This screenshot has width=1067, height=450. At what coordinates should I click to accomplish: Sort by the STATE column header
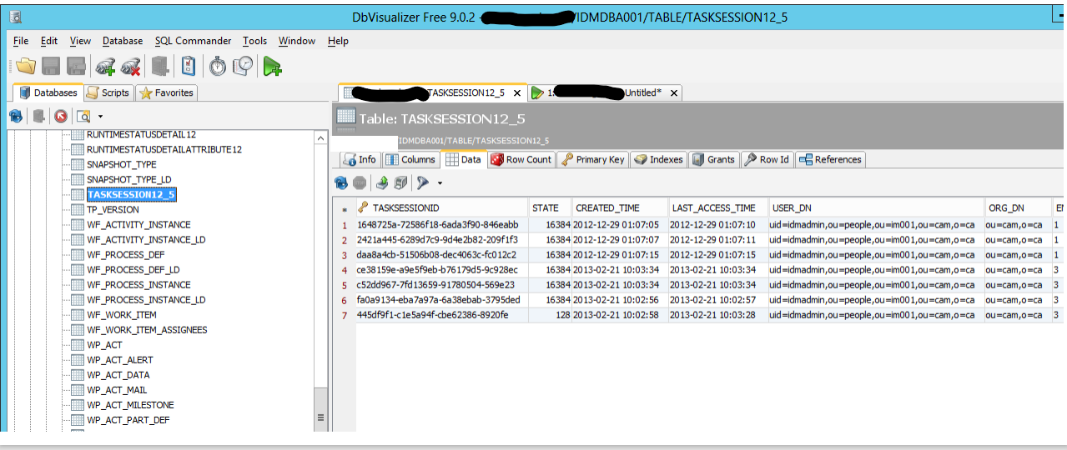550,207
